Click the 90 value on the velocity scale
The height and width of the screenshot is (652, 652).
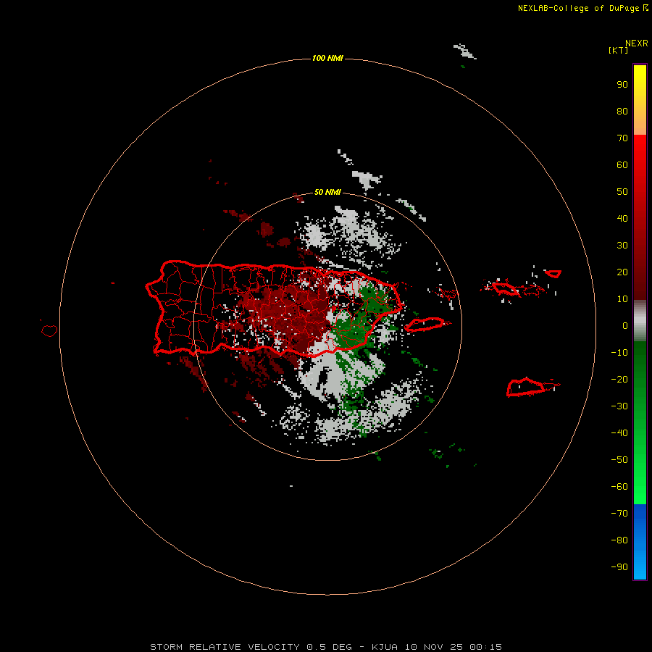tap(622, 85)
